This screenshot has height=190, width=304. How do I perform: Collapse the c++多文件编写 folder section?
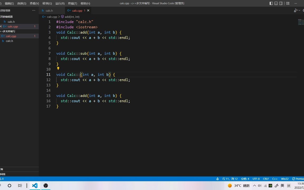(x=19, y=31)
